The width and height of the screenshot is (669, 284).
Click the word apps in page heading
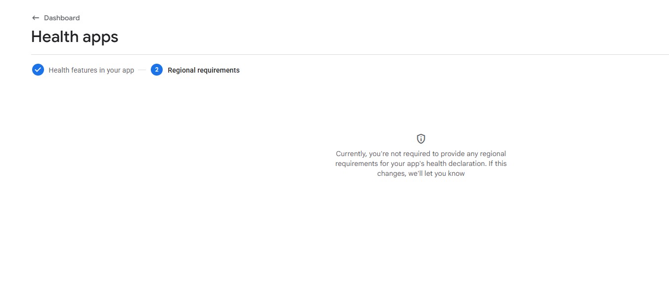pyautogui.click(x=100, y=37)
